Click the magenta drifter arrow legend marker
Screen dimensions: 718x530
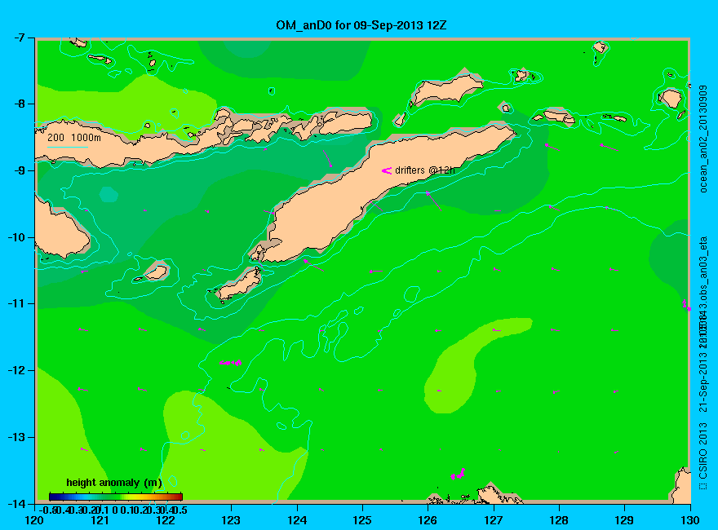pos(387,170)
